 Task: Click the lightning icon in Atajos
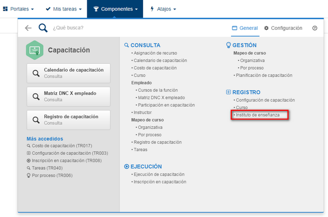(152, 9)
